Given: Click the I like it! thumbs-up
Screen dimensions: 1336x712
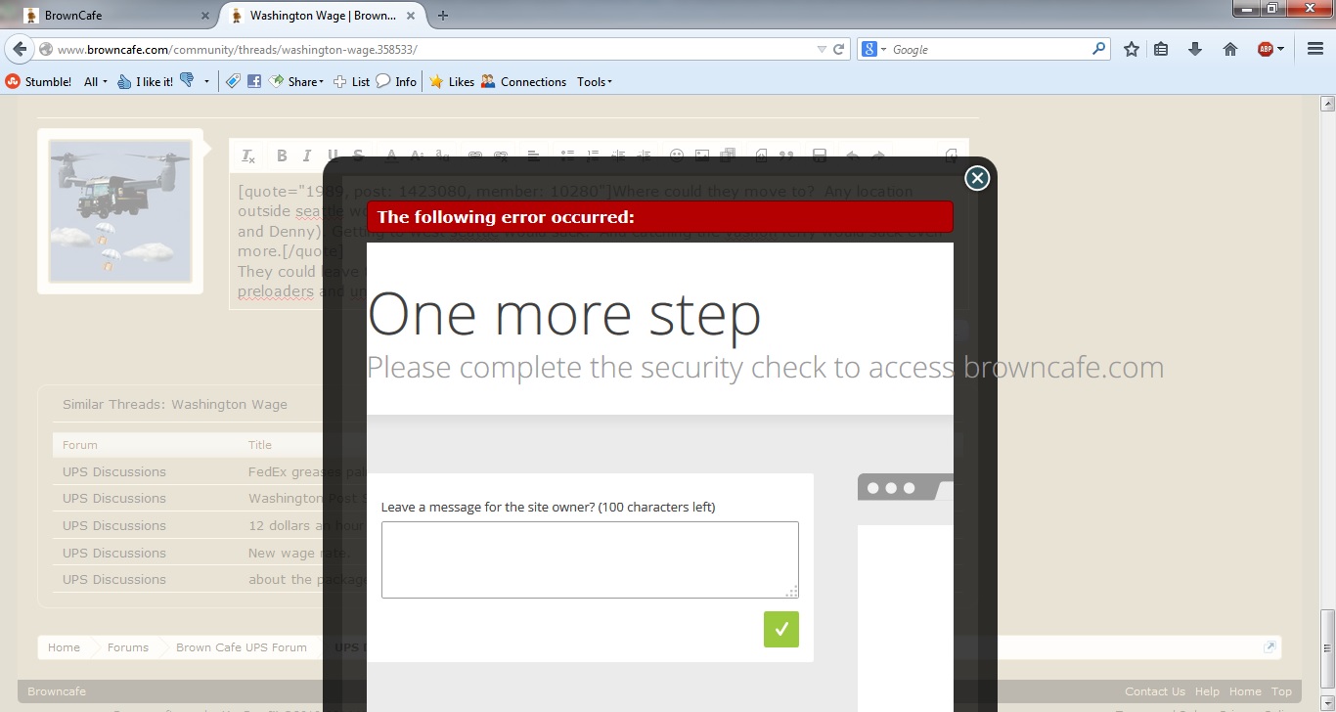Looking at the screenshot, I should click(x=145, y=82).
